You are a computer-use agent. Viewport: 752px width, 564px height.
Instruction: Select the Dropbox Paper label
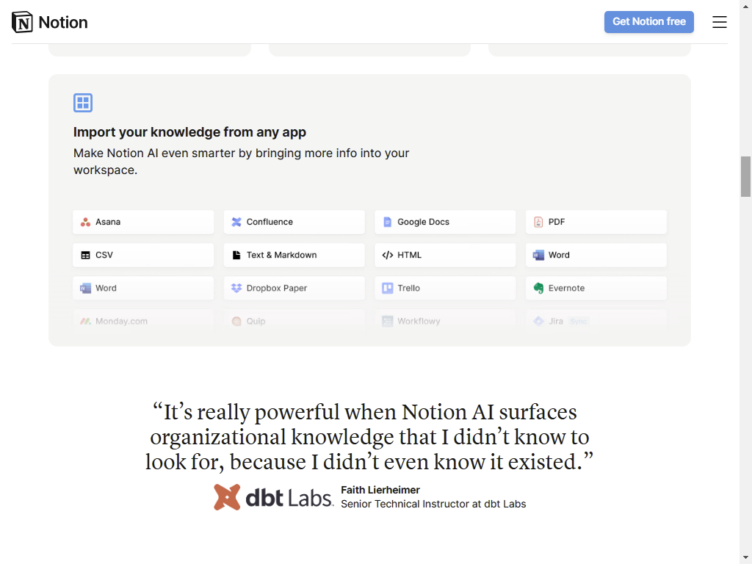(277, 288)
